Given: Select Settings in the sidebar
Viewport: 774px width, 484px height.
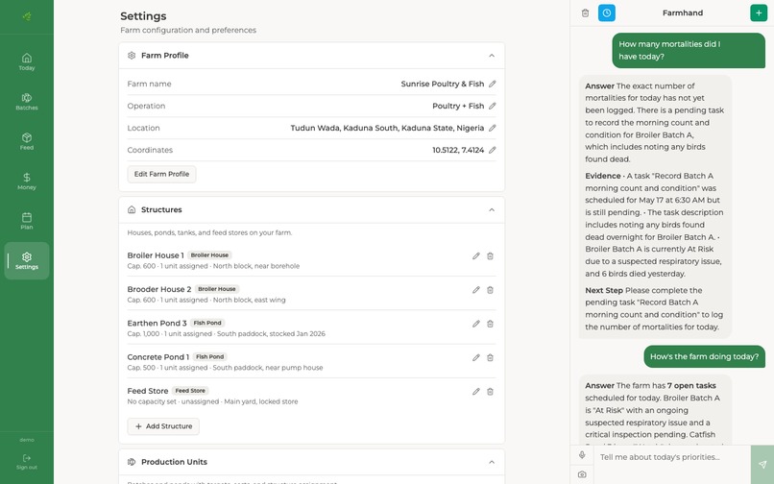Looking at the screenshot, I should point(27,261).
